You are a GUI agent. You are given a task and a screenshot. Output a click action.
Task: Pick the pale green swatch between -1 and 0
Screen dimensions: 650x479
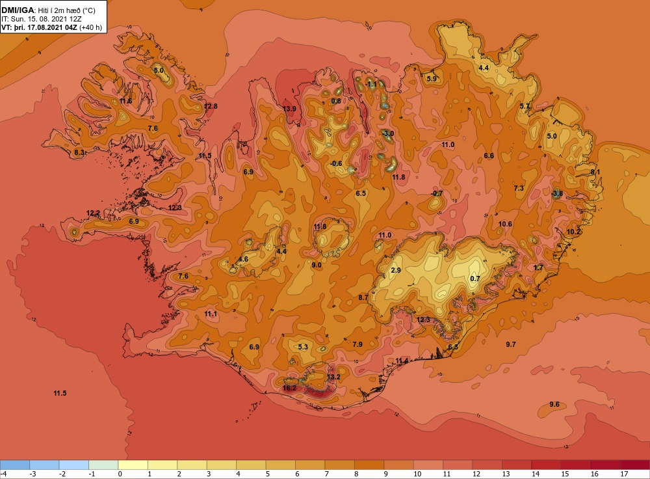tap(103, 465)
